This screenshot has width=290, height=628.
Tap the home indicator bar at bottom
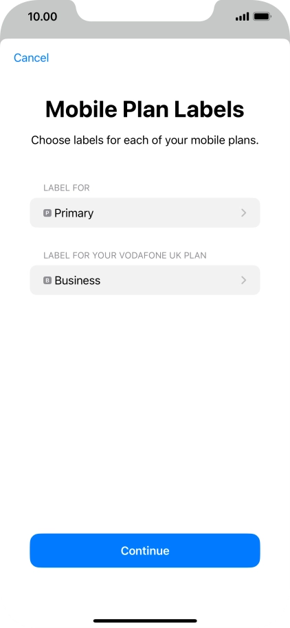tap(145, 621)
